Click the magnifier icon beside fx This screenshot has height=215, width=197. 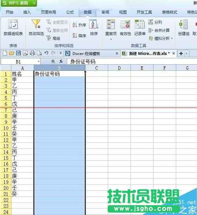[x=53, y=62]
